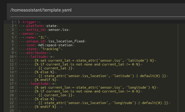Place cursor on 'trigger:' key

[x=31, y=22]
